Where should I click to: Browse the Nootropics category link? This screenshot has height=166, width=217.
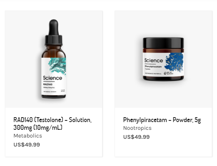137,128
